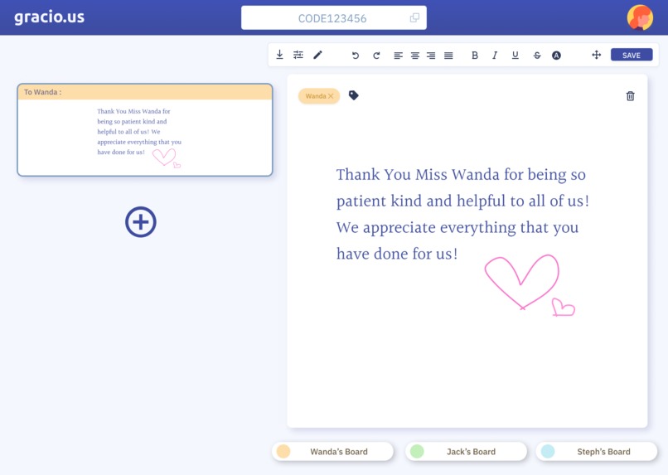Viewport: 668px width, 475px height.
Task: Add a tag with tag icon
Action: click(353, 95)
